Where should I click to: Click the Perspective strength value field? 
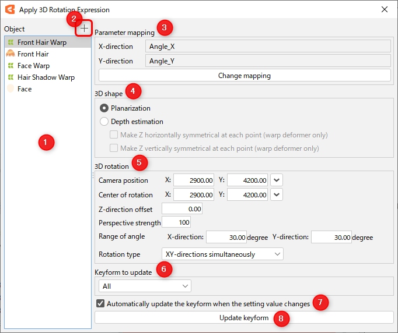[x=176, y=222]
